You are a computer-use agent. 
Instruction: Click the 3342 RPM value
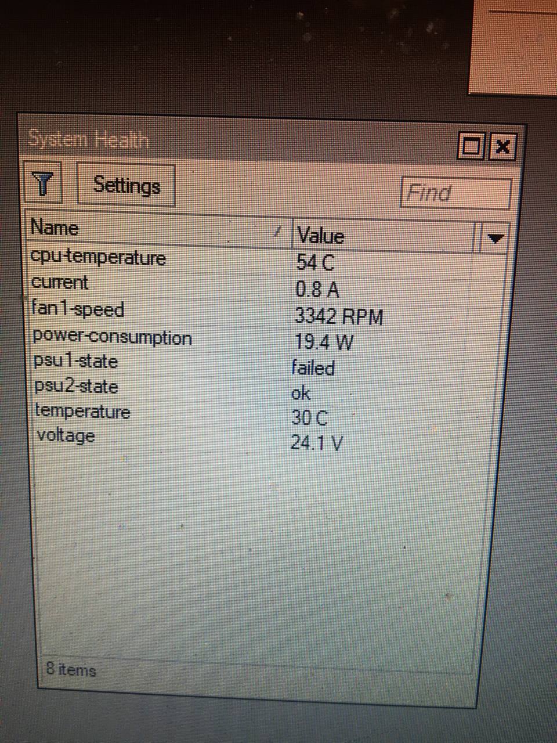(x=339, y=316)
